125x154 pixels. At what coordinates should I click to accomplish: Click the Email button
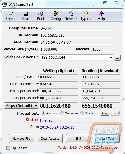click(x=115, y=113)
